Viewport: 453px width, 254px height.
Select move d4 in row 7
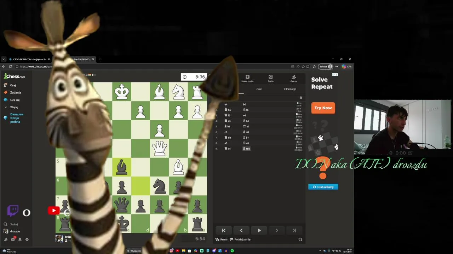click(228, 138)
